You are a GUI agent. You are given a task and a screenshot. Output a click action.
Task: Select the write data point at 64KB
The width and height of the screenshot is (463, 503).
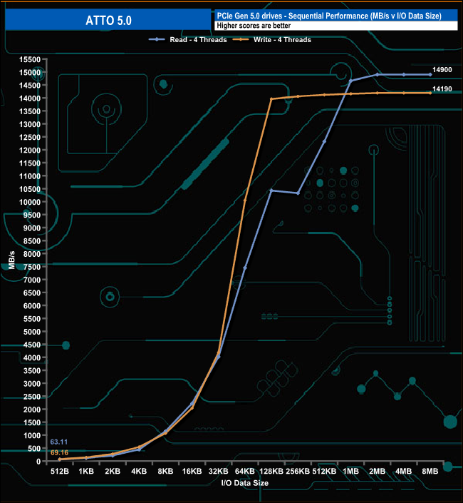tap(245, 201)
